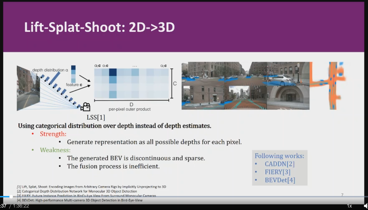Select the CADDN[2] entry in Following works
368x210 pixels.
(x=279, y=164)
